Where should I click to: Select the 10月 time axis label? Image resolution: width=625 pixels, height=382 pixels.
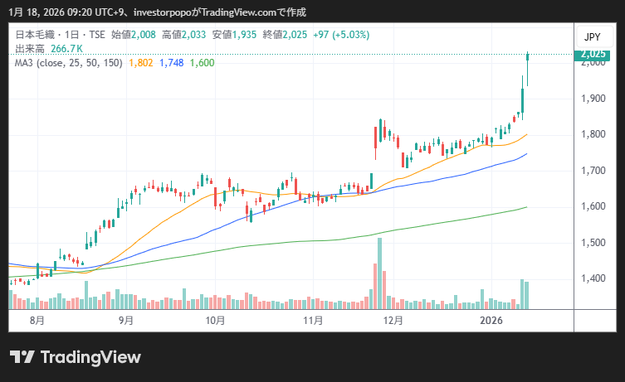tap(214, 320)
